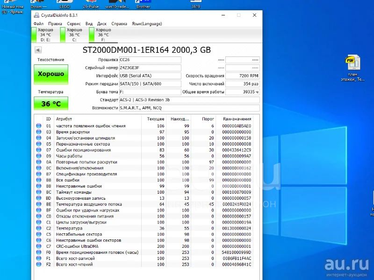This screenshot has height=280, width=374.
Task: Click status circle for attribute BD
Action: 39,198
